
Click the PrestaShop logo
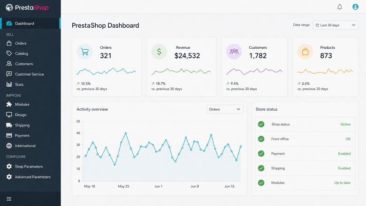[27, 8]
